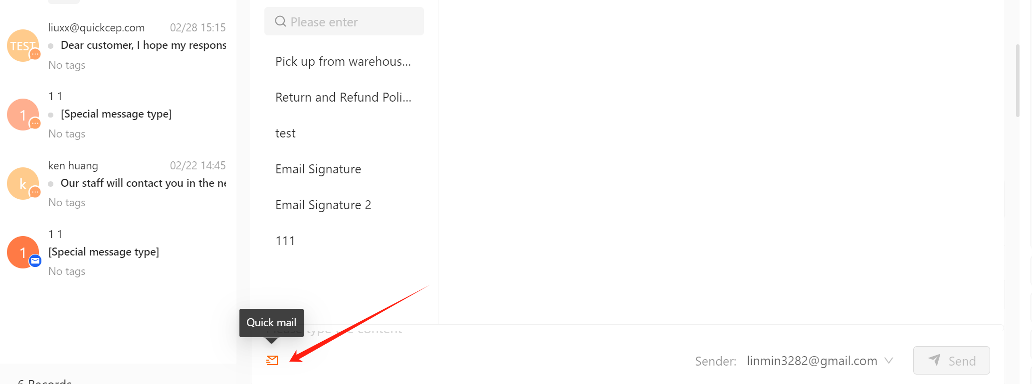This screenshot has height=384, width=1032.
Task: Open the ken huang conversation
Action: [x=118, y=183]
